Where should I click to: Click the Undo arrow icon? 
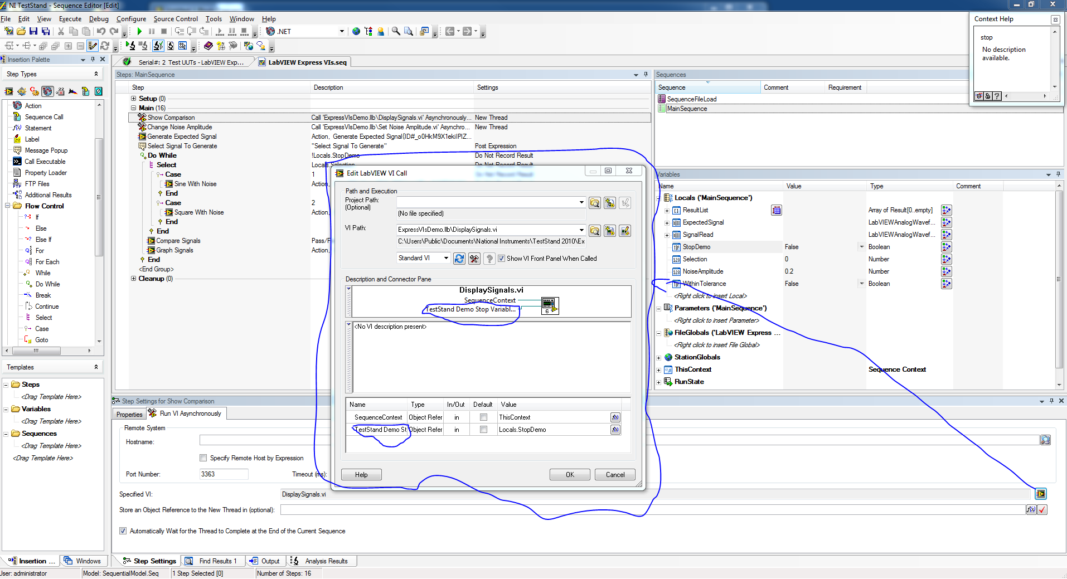tap(101, 31)
